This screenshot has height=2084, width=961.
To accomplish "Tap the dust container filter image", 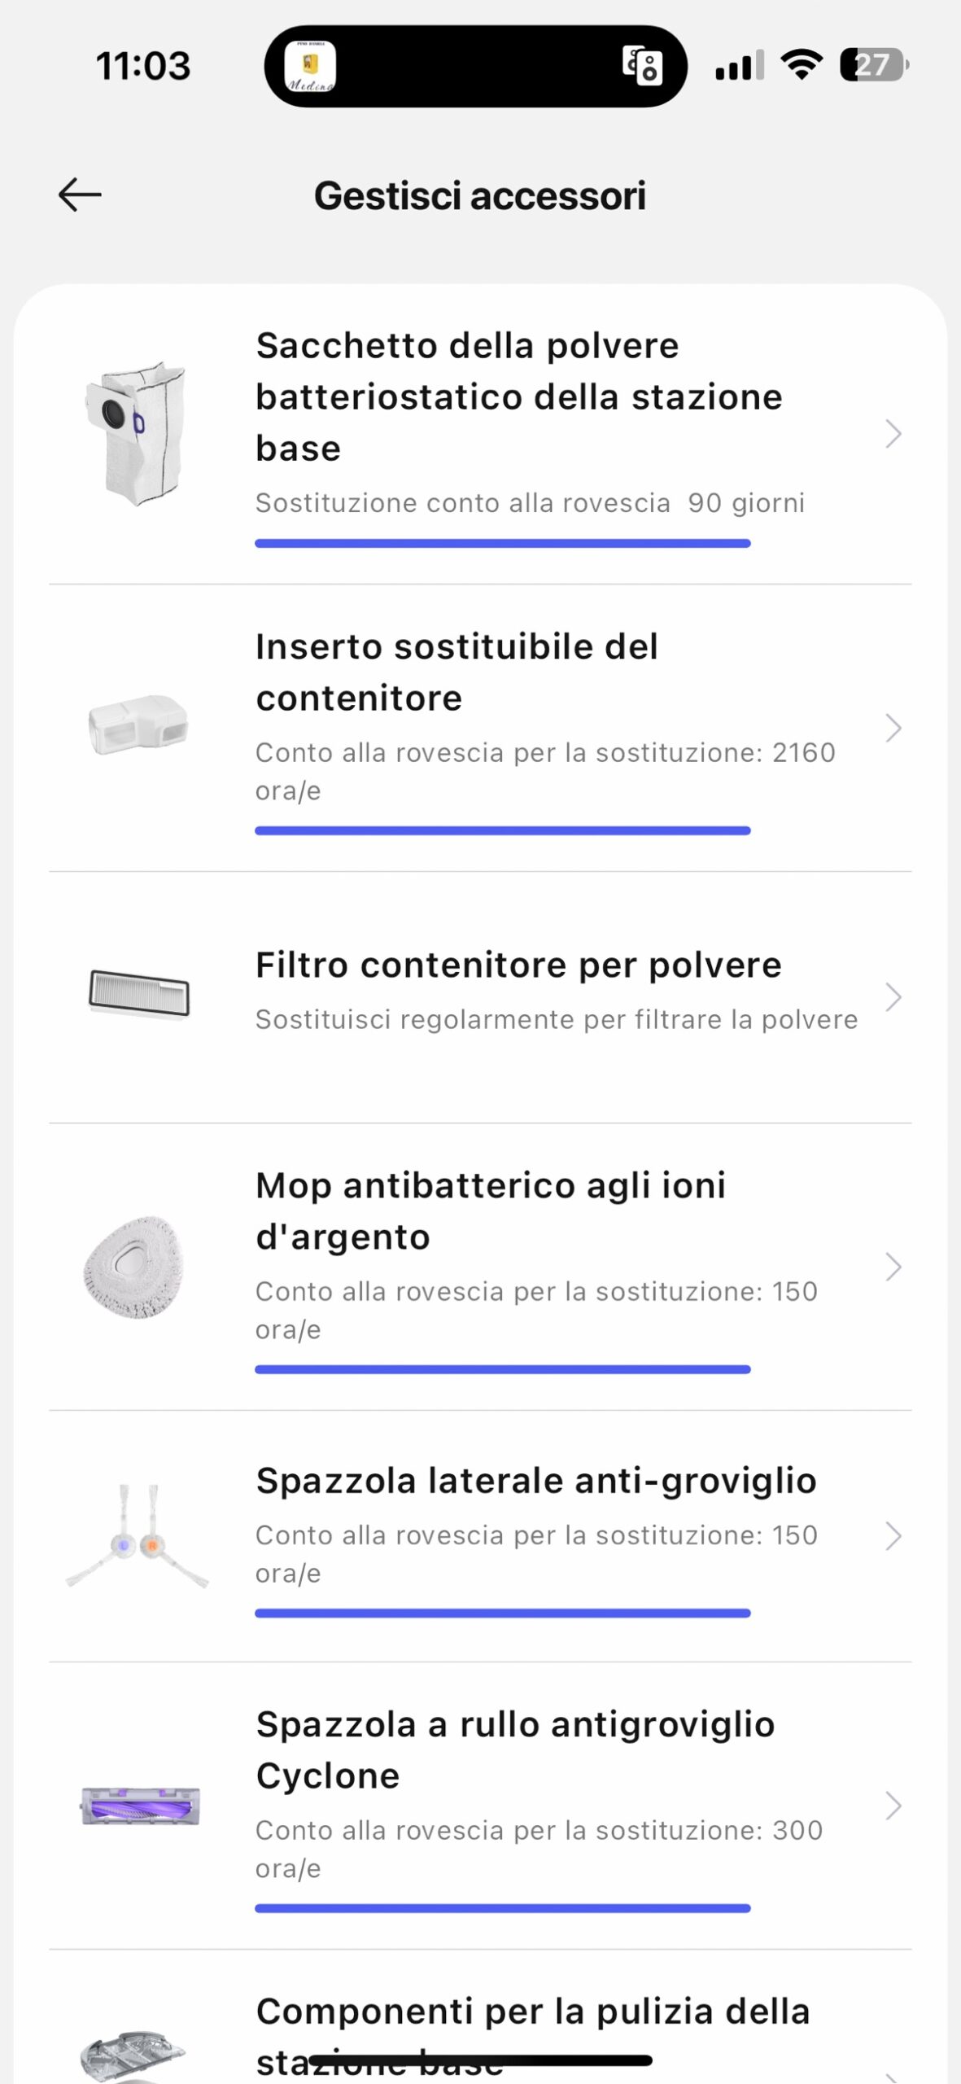I will tap(138, 994).
